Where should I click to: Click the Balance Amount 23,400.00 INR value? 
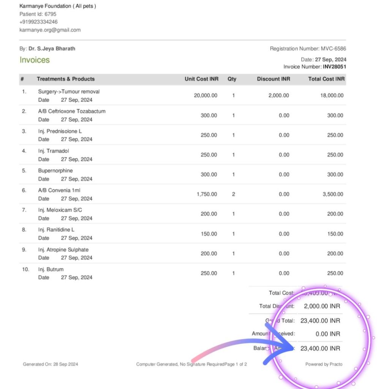[320, 348]
